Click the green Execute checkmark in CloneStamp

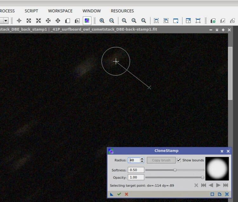pyautogui.click(x=119, y=194)
